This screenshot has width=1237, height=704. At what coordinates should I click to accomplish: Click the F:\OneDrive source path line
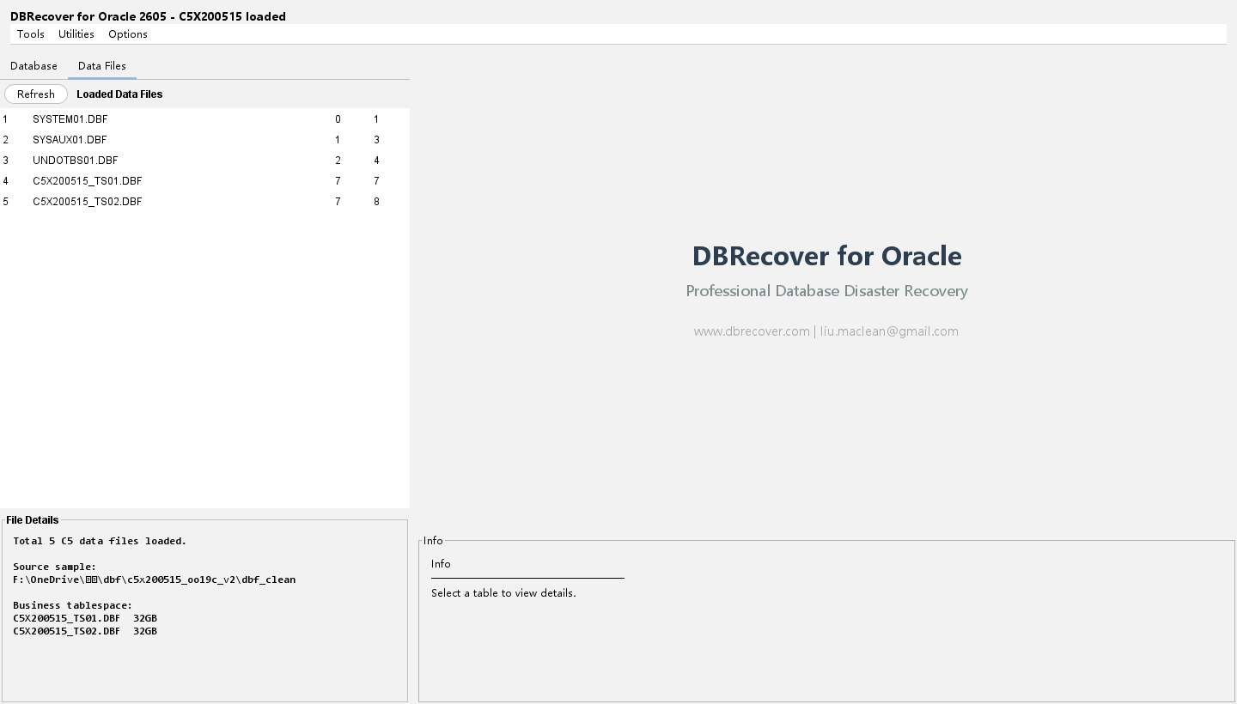155,580
